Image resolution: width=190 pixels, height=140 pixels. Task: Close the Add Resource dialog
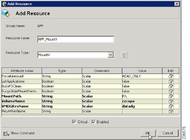coord(177,4)
